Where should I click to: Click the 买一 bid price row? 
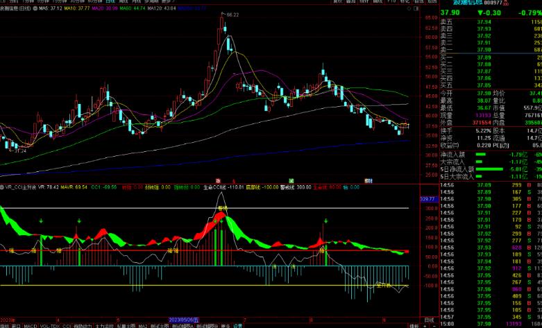tap(491, 58)
